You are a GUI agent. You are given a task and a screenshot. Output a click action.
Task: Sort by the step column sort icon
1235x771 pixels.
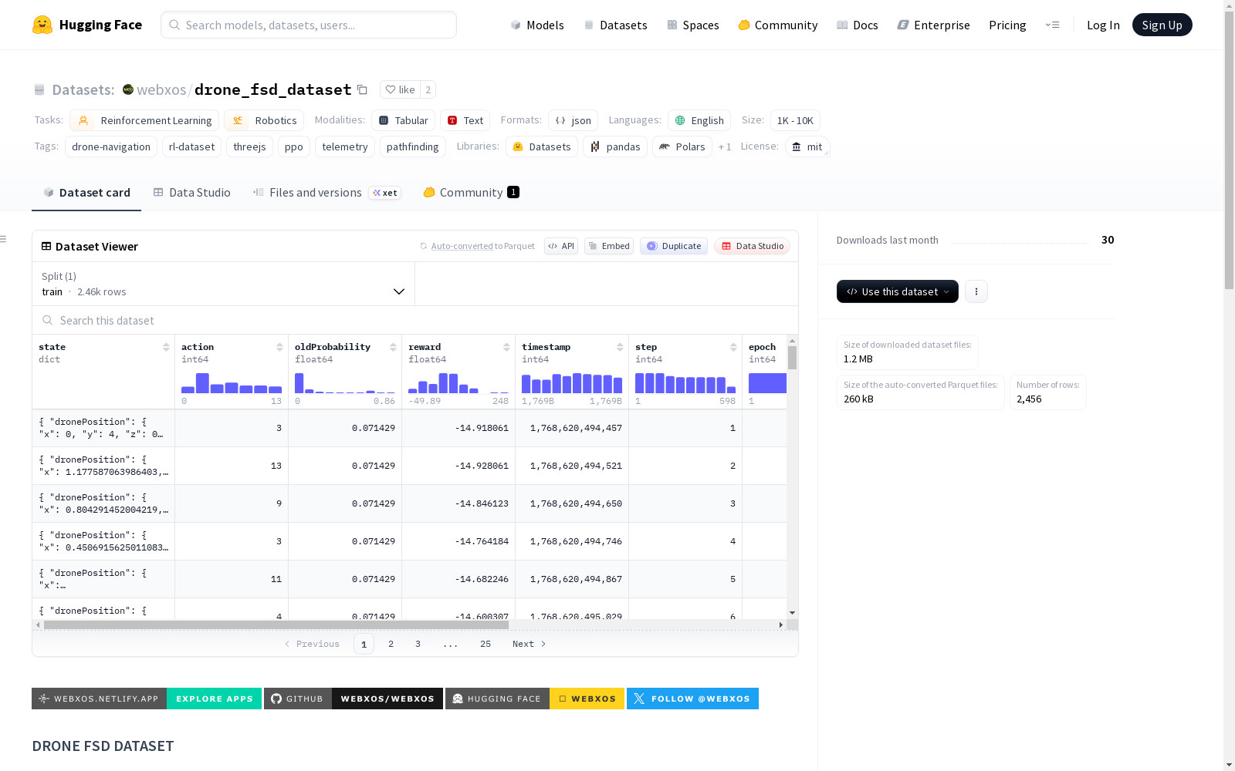pyautogui.click(x=733, y=347)
